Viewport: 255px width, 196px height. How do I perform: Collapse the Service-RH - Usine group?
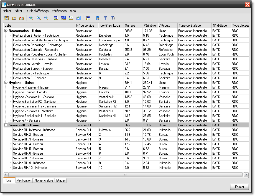[x=6, y=125]
